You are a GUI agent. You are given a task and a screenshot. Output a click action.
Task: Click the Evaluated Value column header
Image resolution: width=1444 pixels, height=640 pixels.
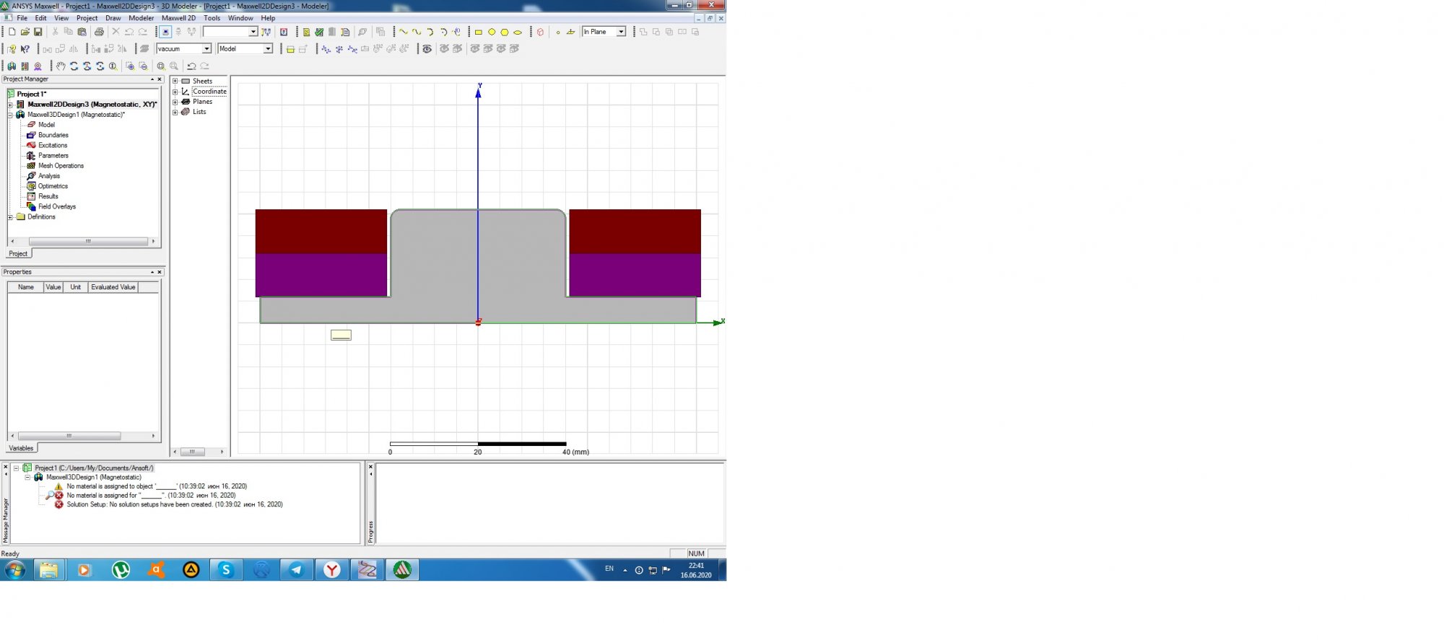[x=113, y=287]
